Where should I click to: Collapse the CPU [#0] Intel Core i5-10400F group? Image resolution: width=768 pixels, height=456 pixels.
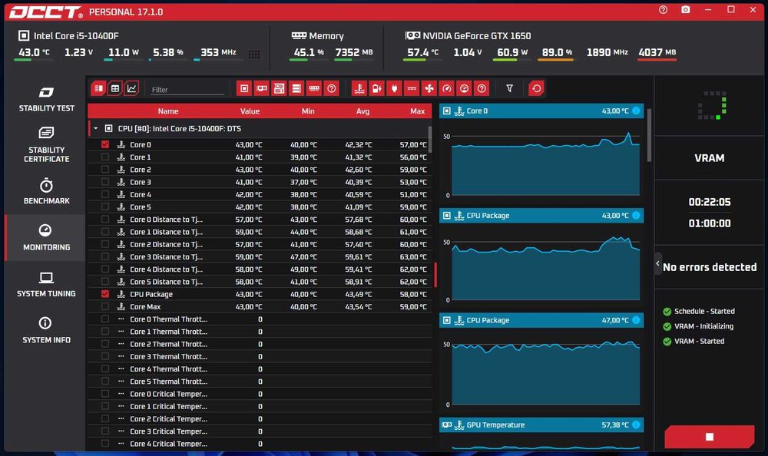tap(96, 128)
